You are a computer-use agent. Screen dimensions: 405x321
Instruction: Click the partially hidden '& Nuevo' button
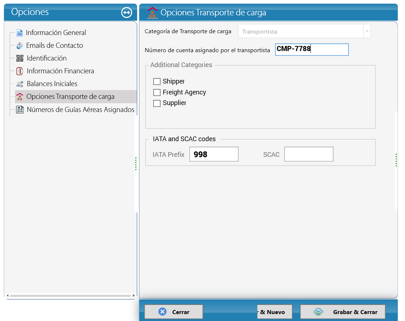pyautogui.click(x=275, y=312)
